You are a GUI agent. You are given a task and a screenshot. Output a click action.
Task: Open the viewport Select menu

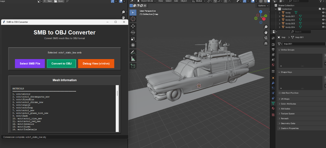click(x=168, y=1)
